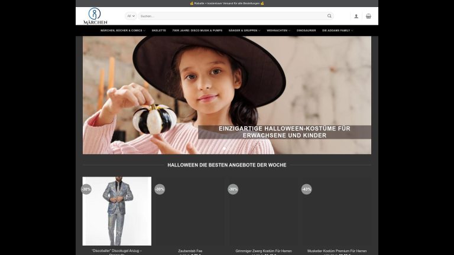454x255 pixels.
Task: Expand Märchen, Bücher & Comics menu
Action: click(122, 31)
